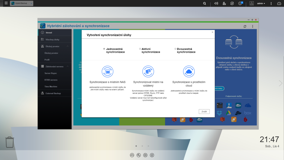Choose the Synchronizace s místním NAS icon
The width and height of the screenshot is (284, 160).
[107, 72]
